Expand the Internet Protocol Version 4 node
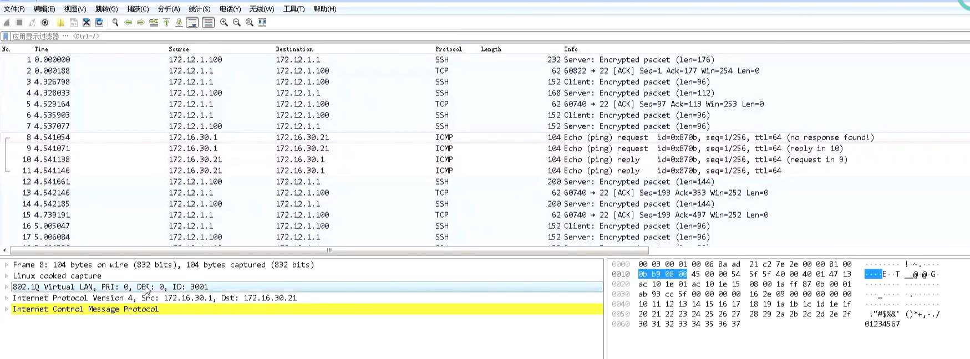 coord(7,298)
